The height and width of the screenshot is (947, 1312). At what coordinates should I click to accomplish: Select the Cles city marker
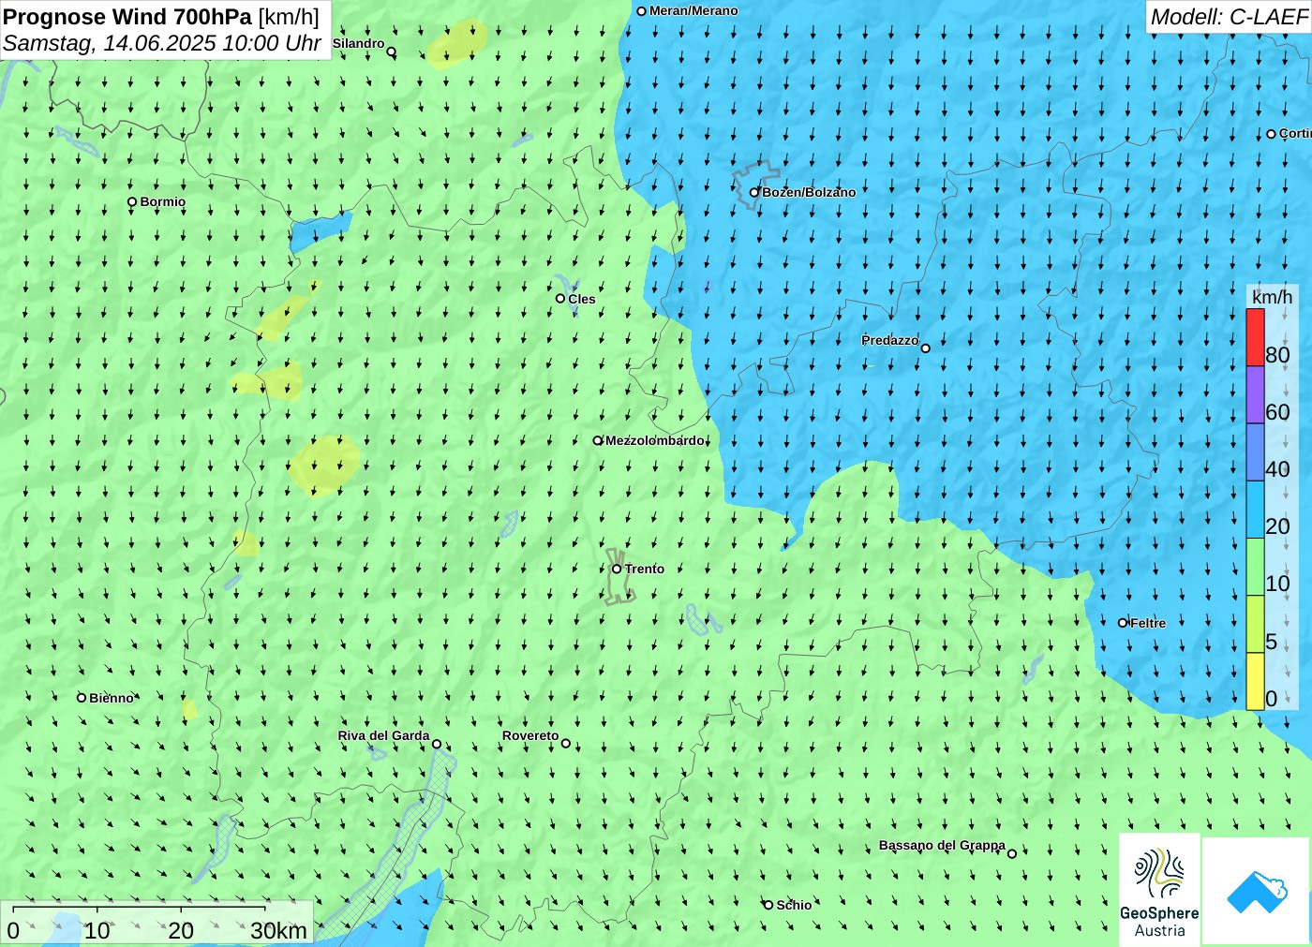(x=560, y=299)
